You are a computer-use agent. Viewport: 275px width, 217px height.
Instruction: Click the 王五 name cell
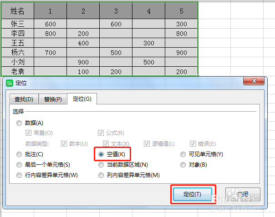[x=18, y=43]
